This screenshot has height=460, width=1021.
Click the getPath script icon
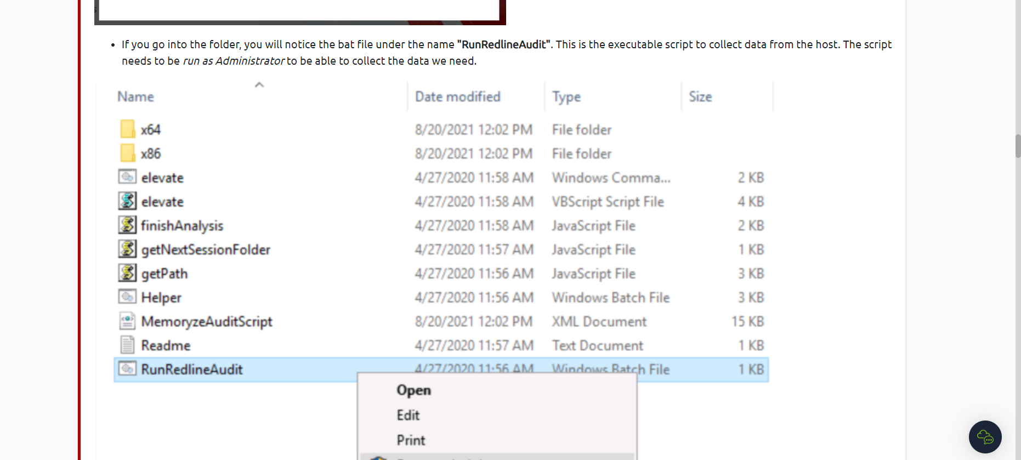pyautogui.click(x=127, y=273)
